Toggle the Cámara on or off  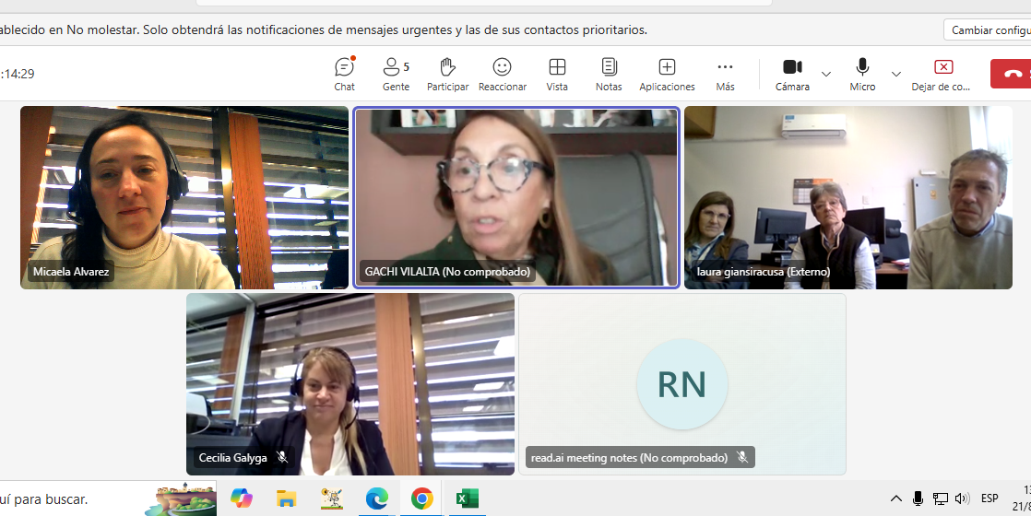[x=792, y=75]
